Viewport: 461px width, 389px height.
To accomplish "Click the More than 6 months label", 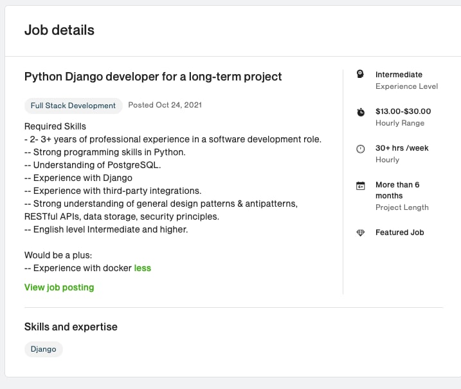I will 397,190.
